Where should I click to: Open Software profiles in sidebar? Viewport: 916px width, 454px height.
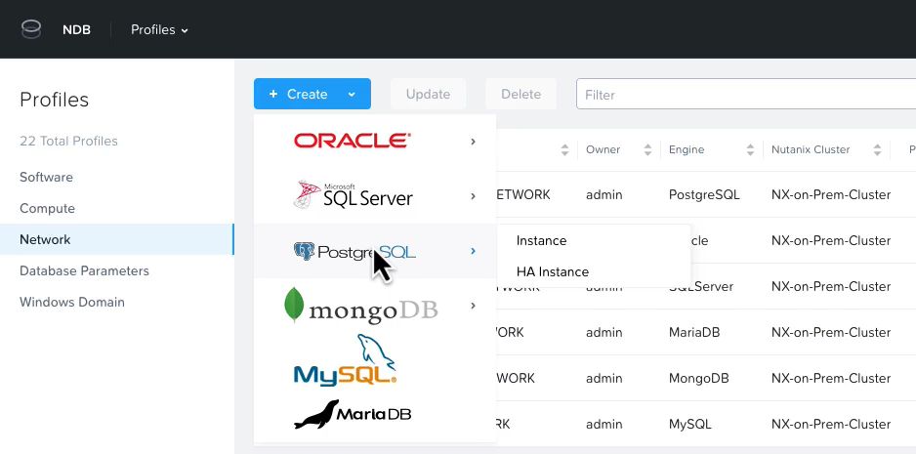pyautogui.click(x=46, y=177)
